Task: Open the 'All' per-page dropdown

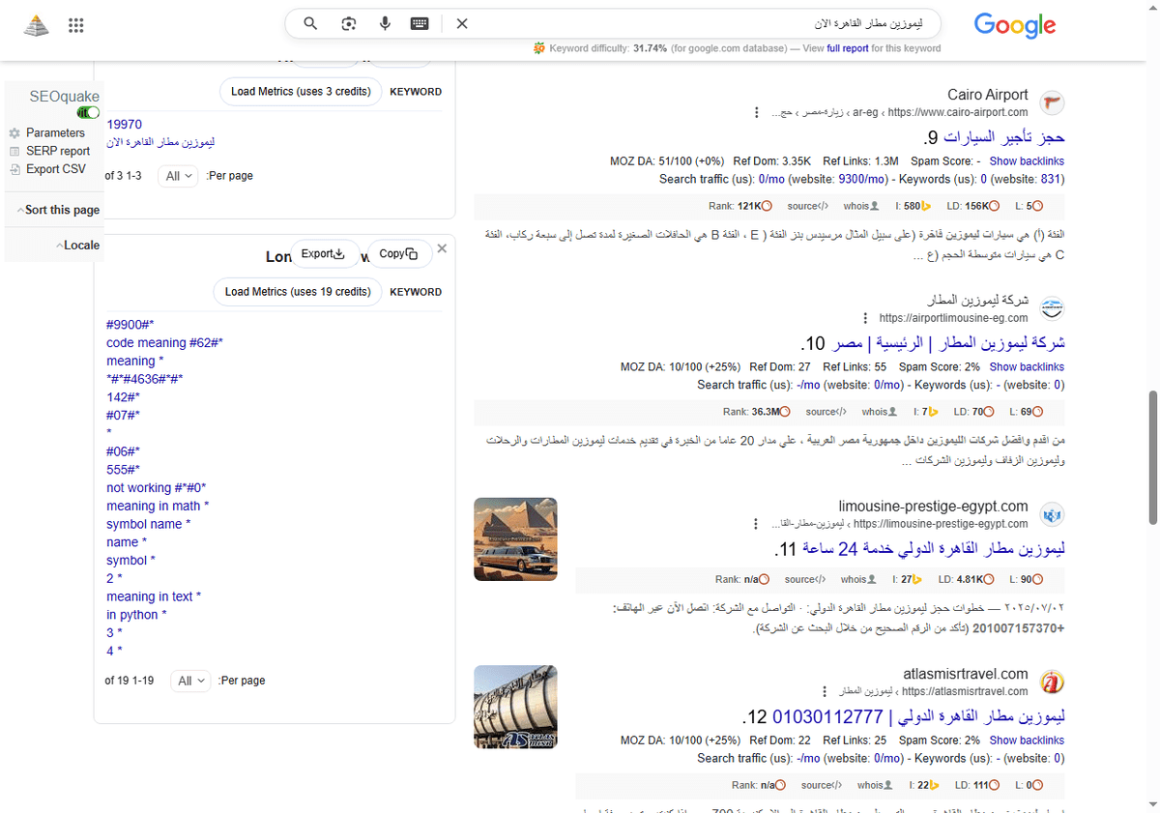Action: pos(178,176)
